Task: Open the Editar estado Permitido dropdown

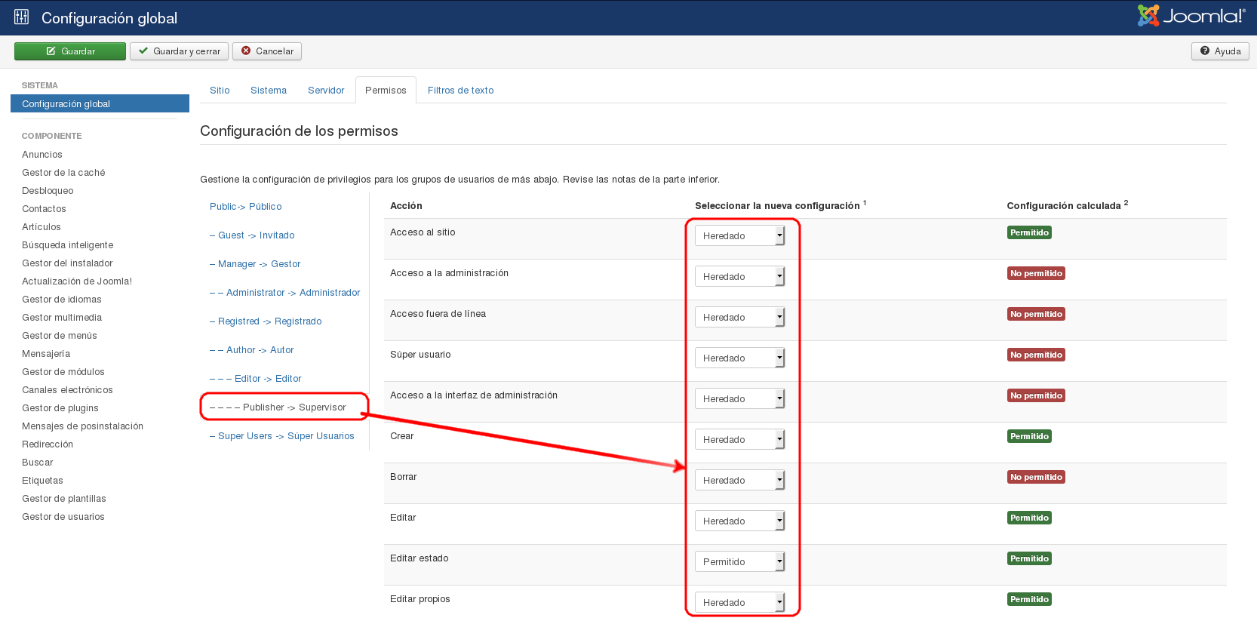Action: point(739,562)
